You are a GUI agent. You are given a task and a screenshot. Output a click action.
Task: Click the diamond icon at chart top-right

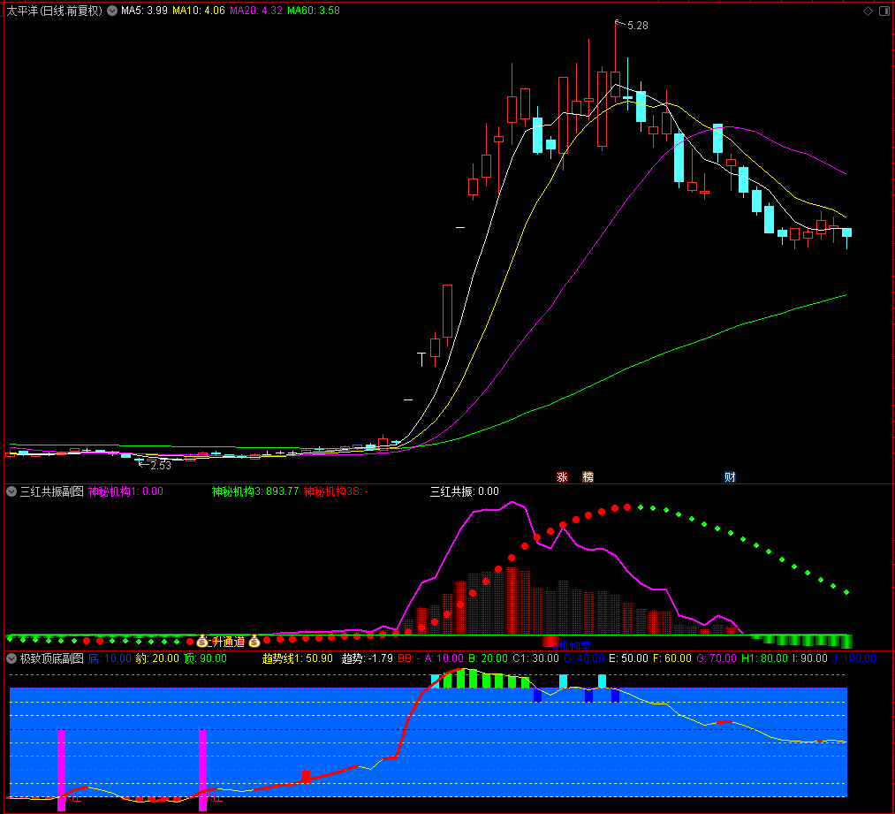(x=868, y=11)
